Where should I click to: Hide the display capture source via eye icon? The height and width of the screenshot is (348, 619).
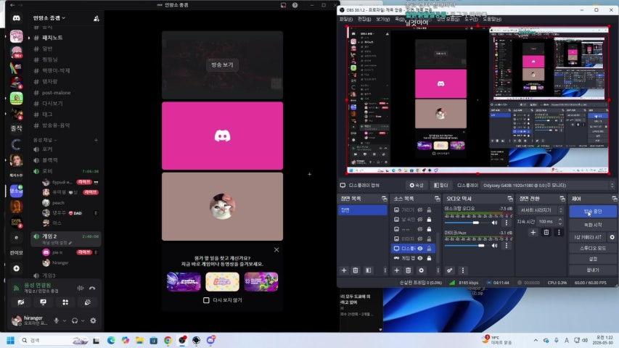point(420,248)
